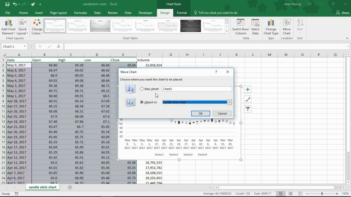Close the Move Chart dialog with X

228,72
